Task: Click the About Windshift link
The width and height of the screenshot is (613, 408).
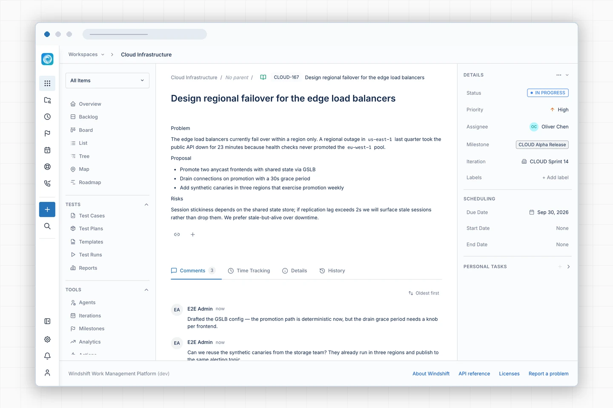Action: click(x=431, y=374)
